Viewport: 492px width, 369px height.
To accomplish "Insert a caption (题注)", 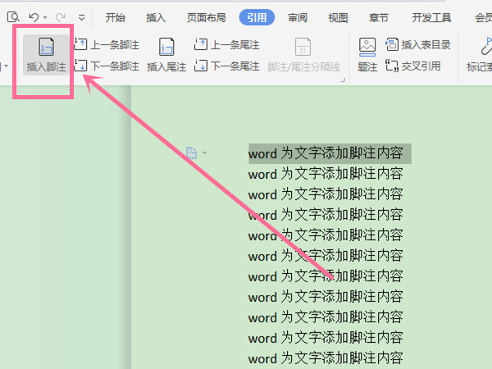I will pos(367,55).
